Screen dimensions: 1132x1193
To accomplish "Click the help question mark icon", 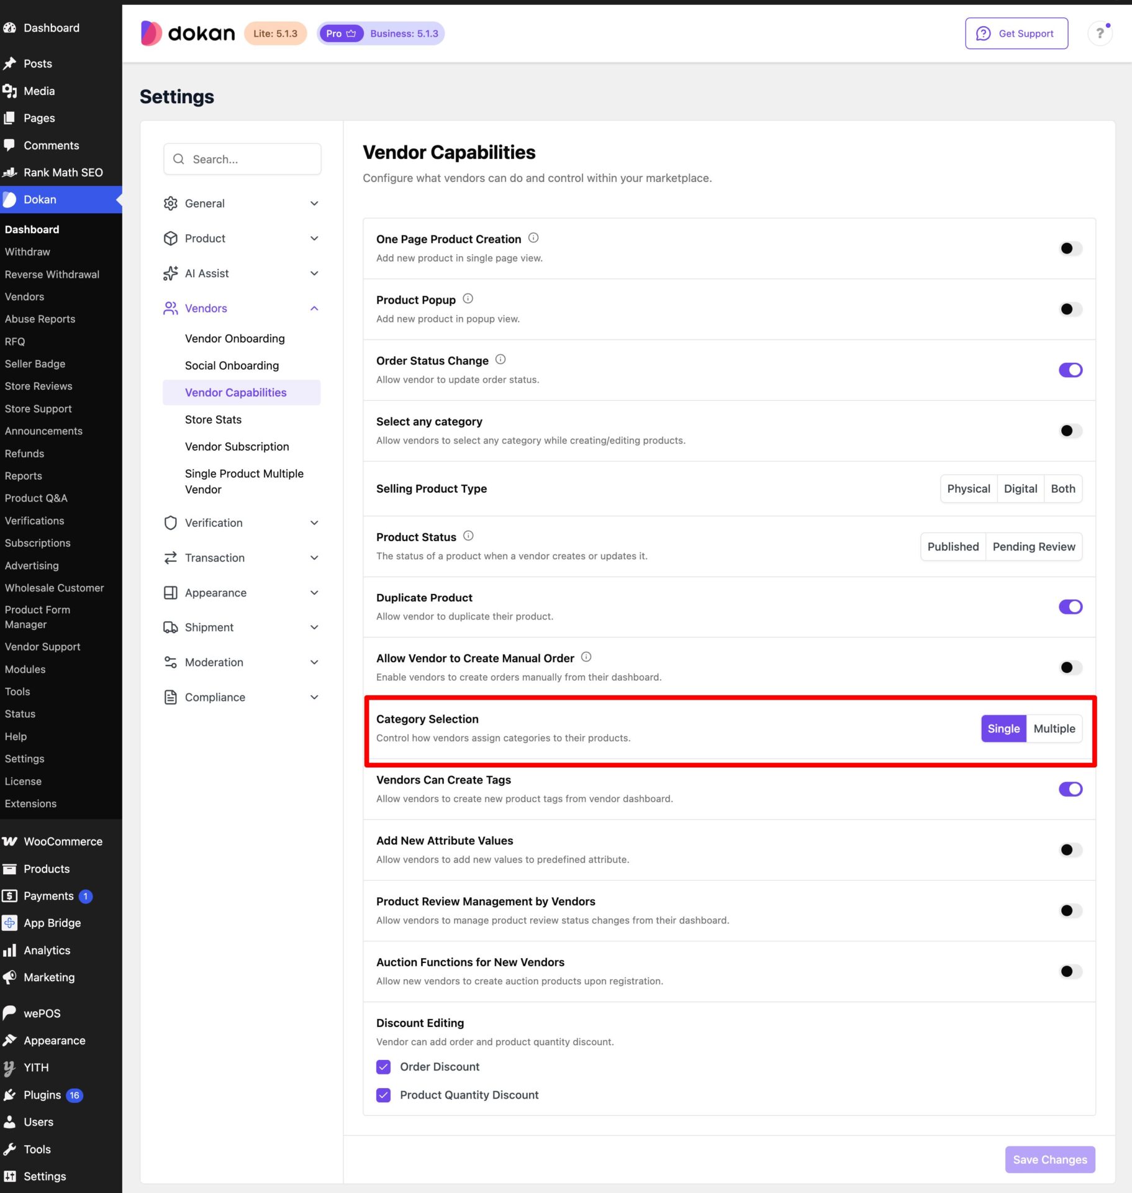I will pos(1100,34).
